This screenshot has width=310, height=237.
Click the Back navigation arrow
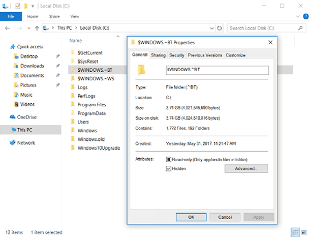(x=8, y=28)
